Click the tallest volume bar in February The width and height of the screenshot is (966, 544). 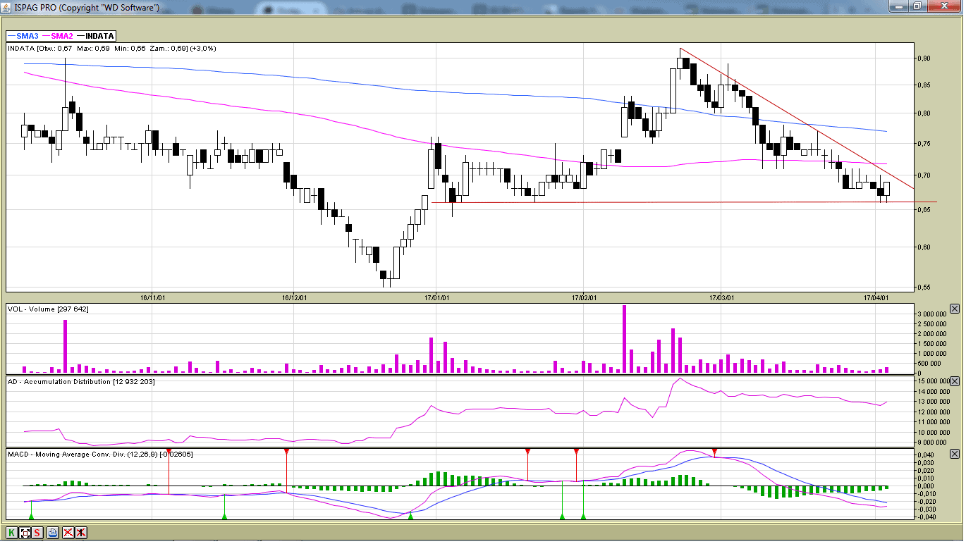(x=624, y=338)
